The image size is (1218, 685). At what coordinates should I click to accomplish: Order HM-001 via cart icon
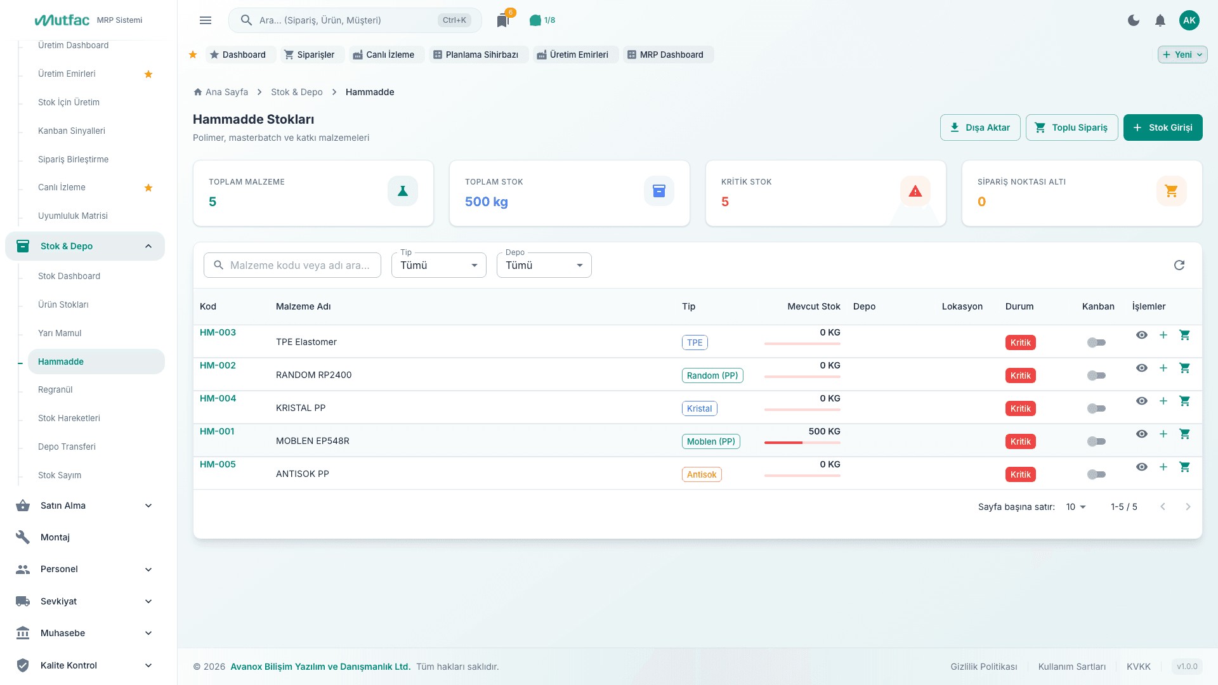[1184, 434]
